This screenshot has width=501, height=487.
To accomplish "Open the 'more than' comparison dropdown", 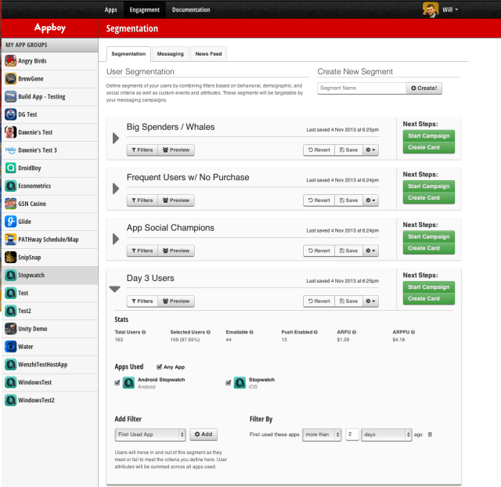I will (x=322, y=435).
